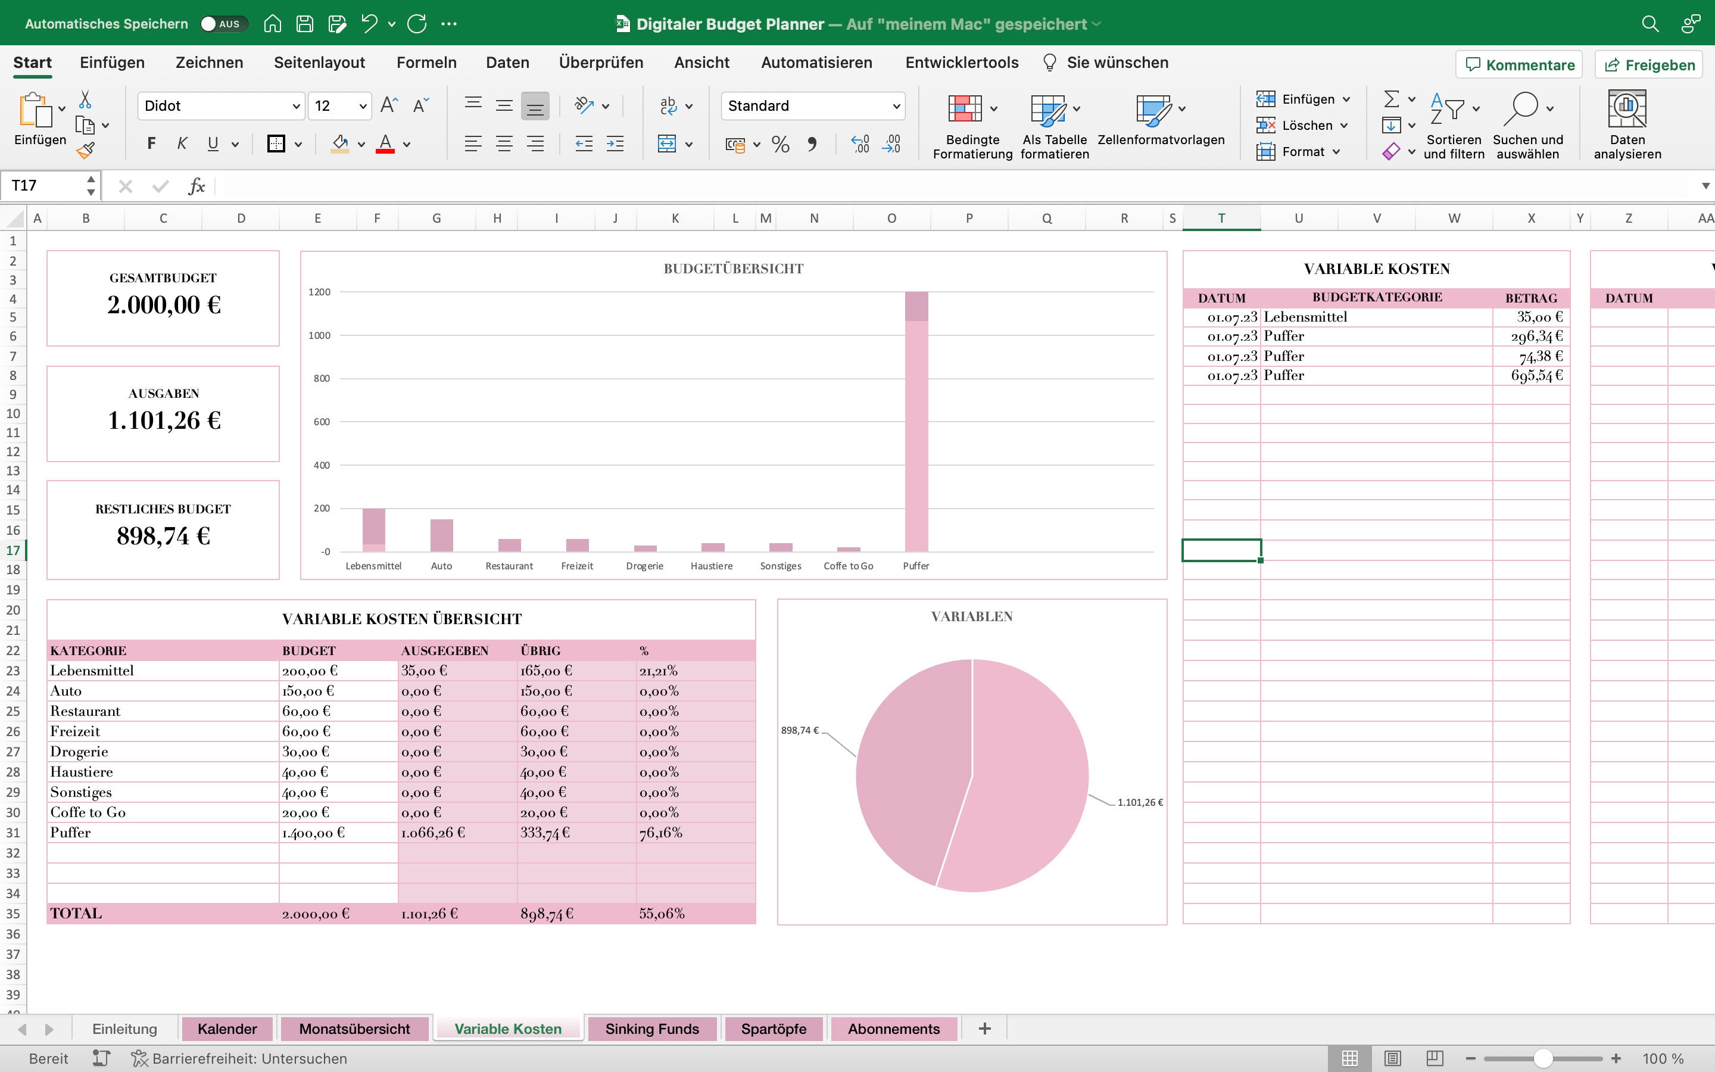Viewport: 1715px width, 1072px height.
Task: Open the Didot font name dropdown
Action: pos(296,107)
